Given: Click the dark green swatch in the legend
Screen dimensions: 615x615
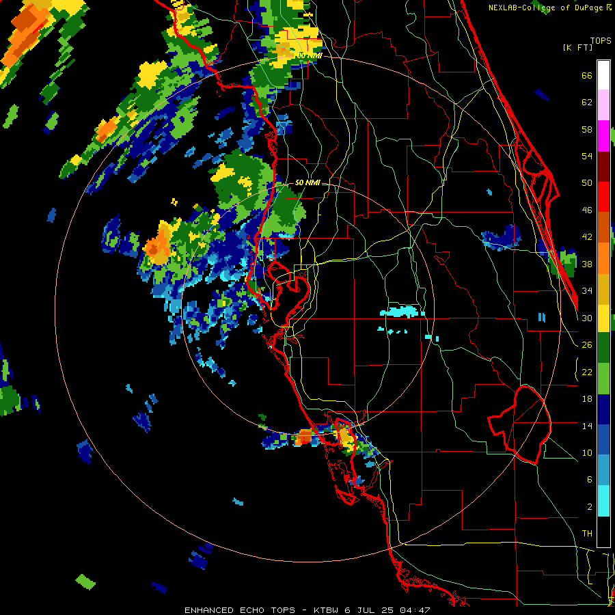Looking at the screenshot, I should (603, 348).
